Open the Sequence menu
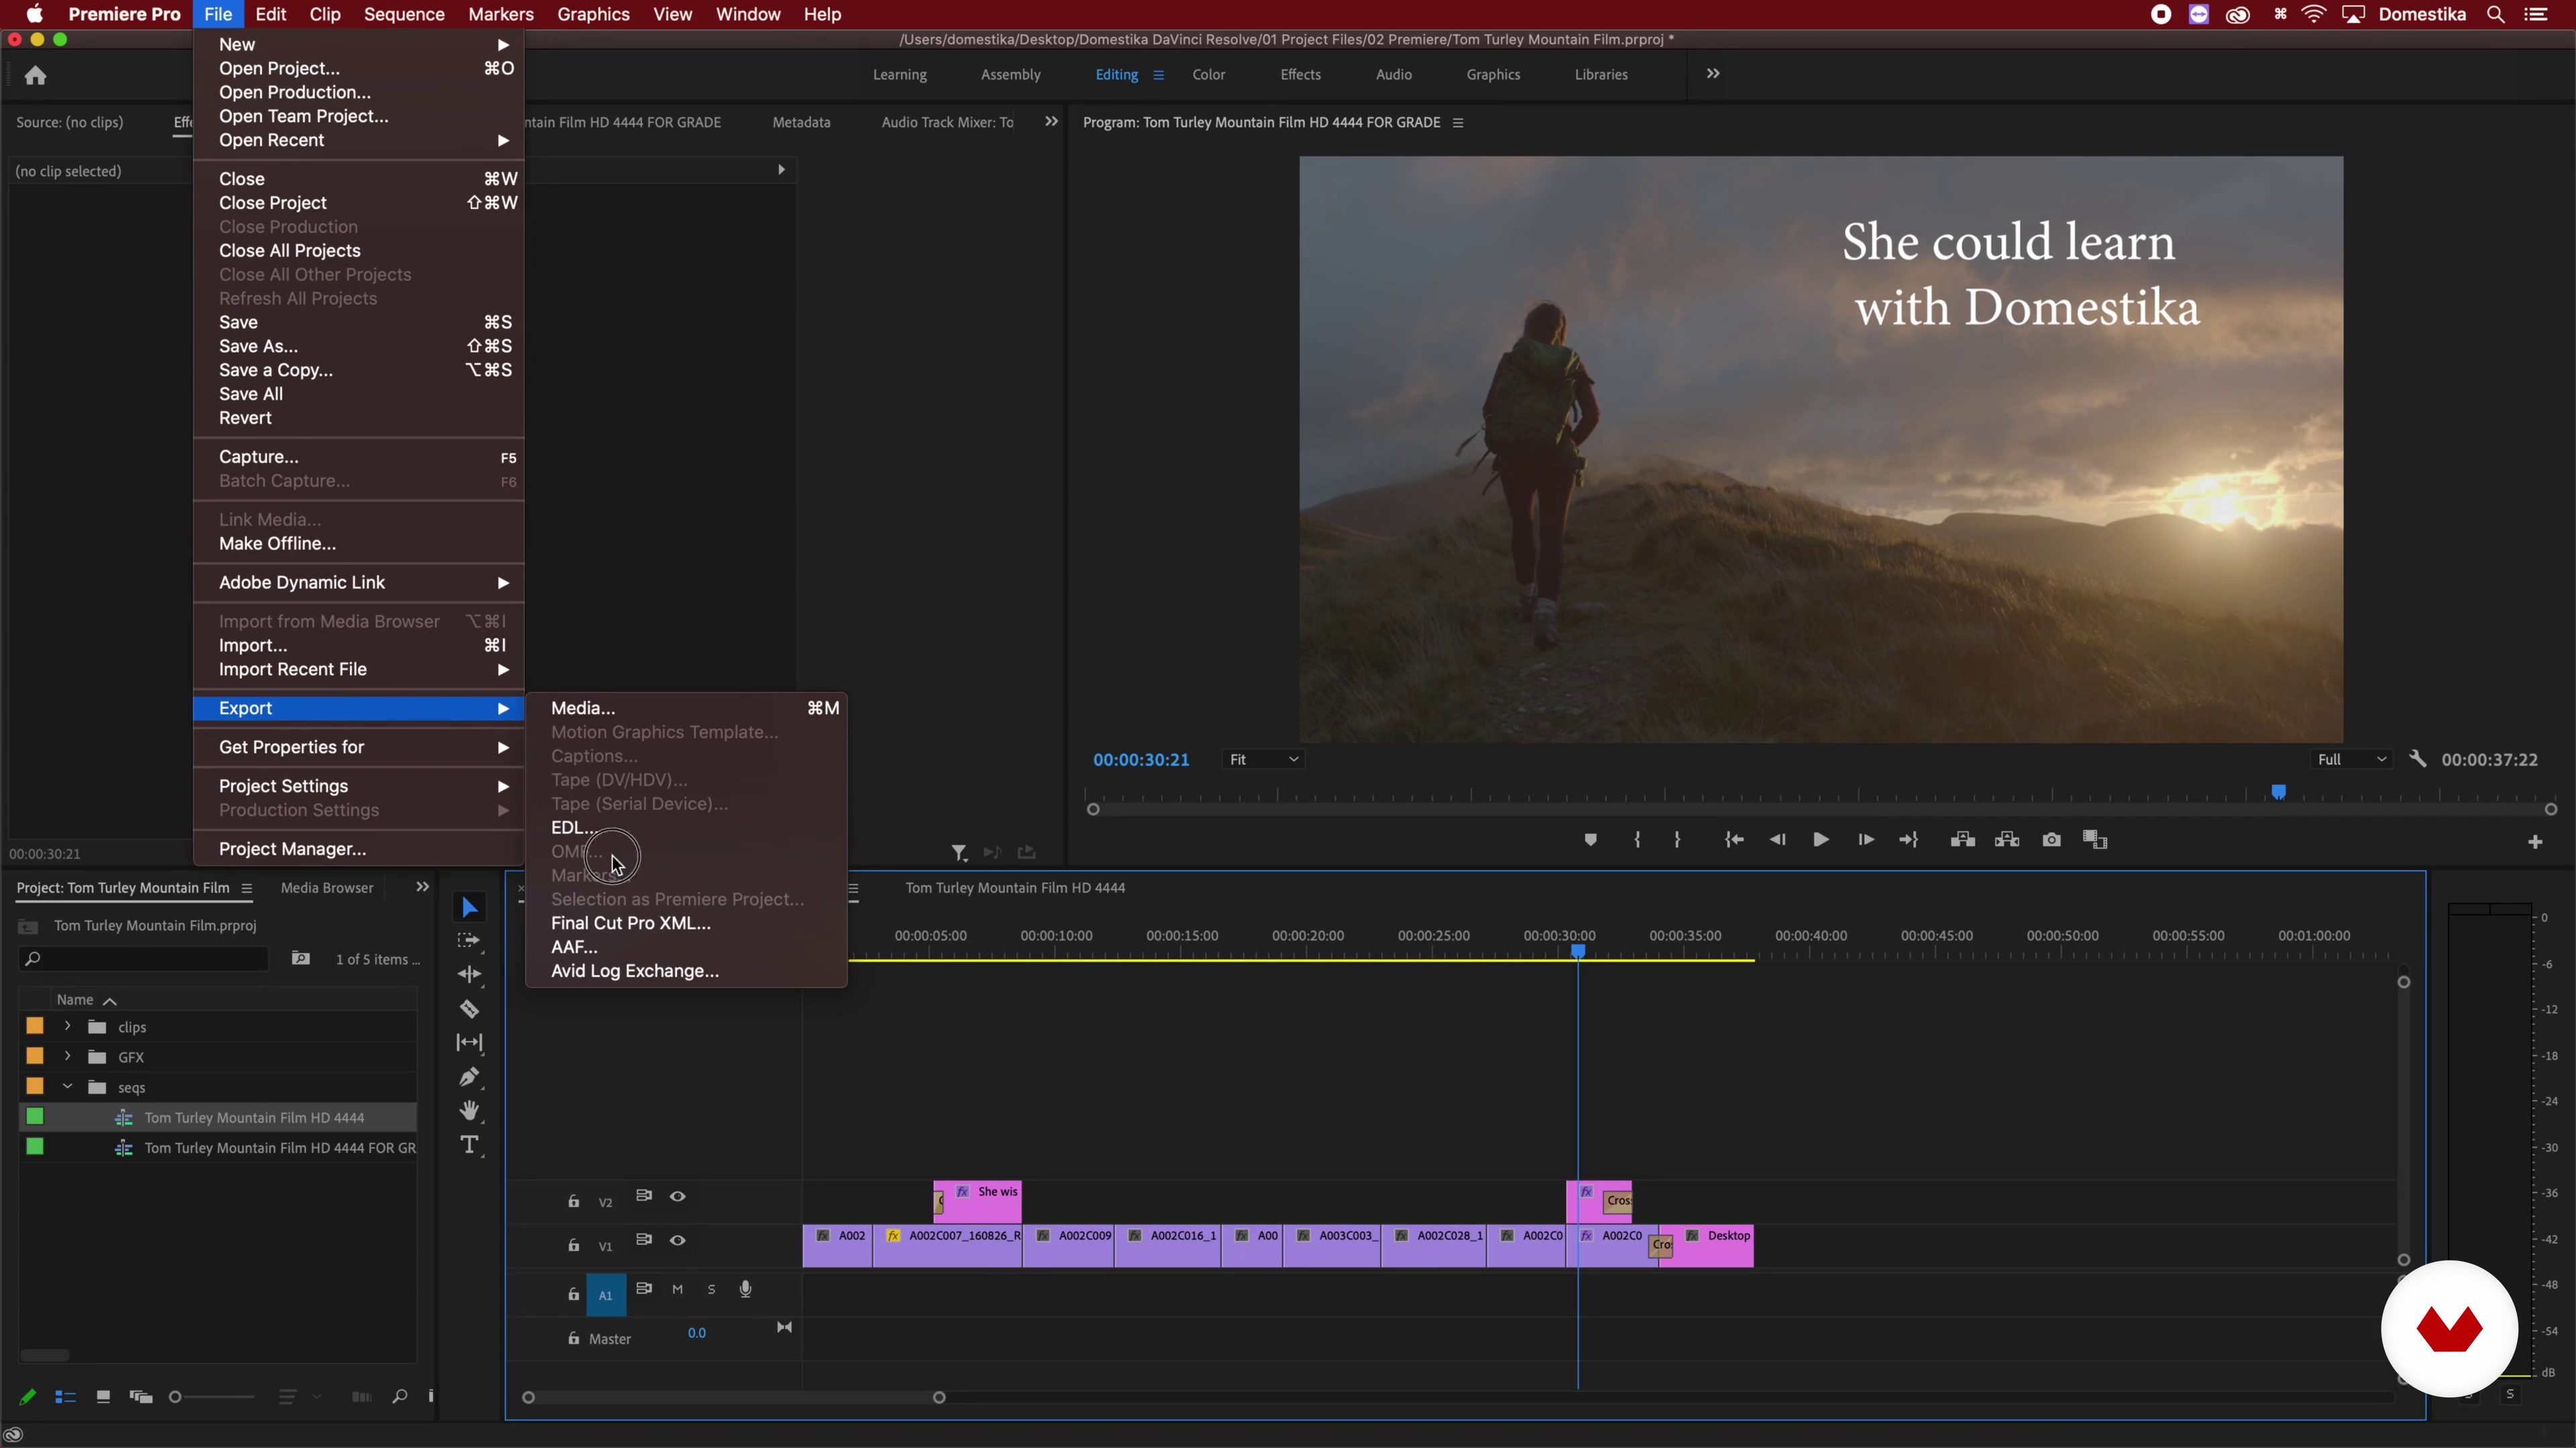 click(404, 14)
